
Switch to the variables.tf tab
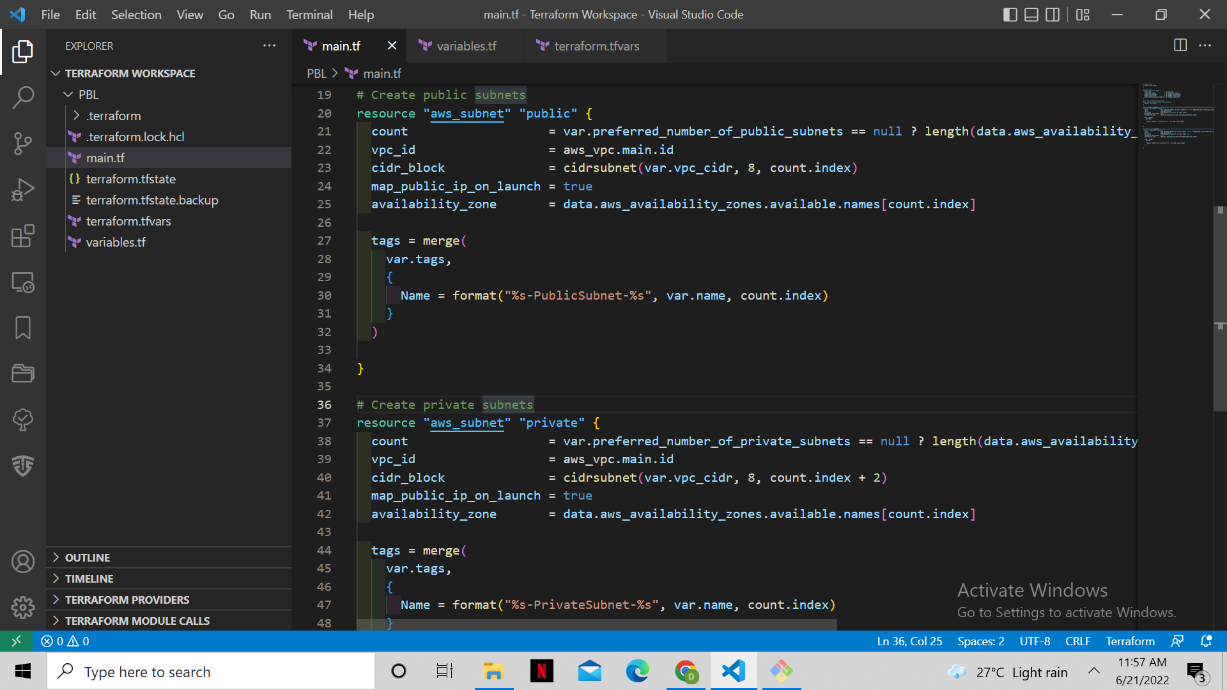tap(465, 45)
